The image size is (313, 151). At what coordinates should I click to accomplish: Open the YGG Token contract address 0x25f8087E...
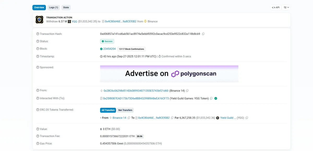(136, 99)
